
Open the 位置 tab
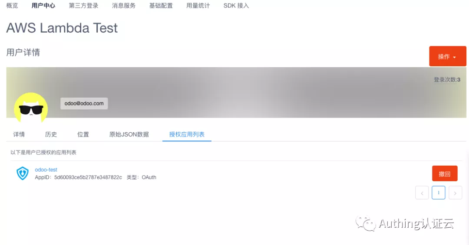pyautogui.click(x=83, y=134)
